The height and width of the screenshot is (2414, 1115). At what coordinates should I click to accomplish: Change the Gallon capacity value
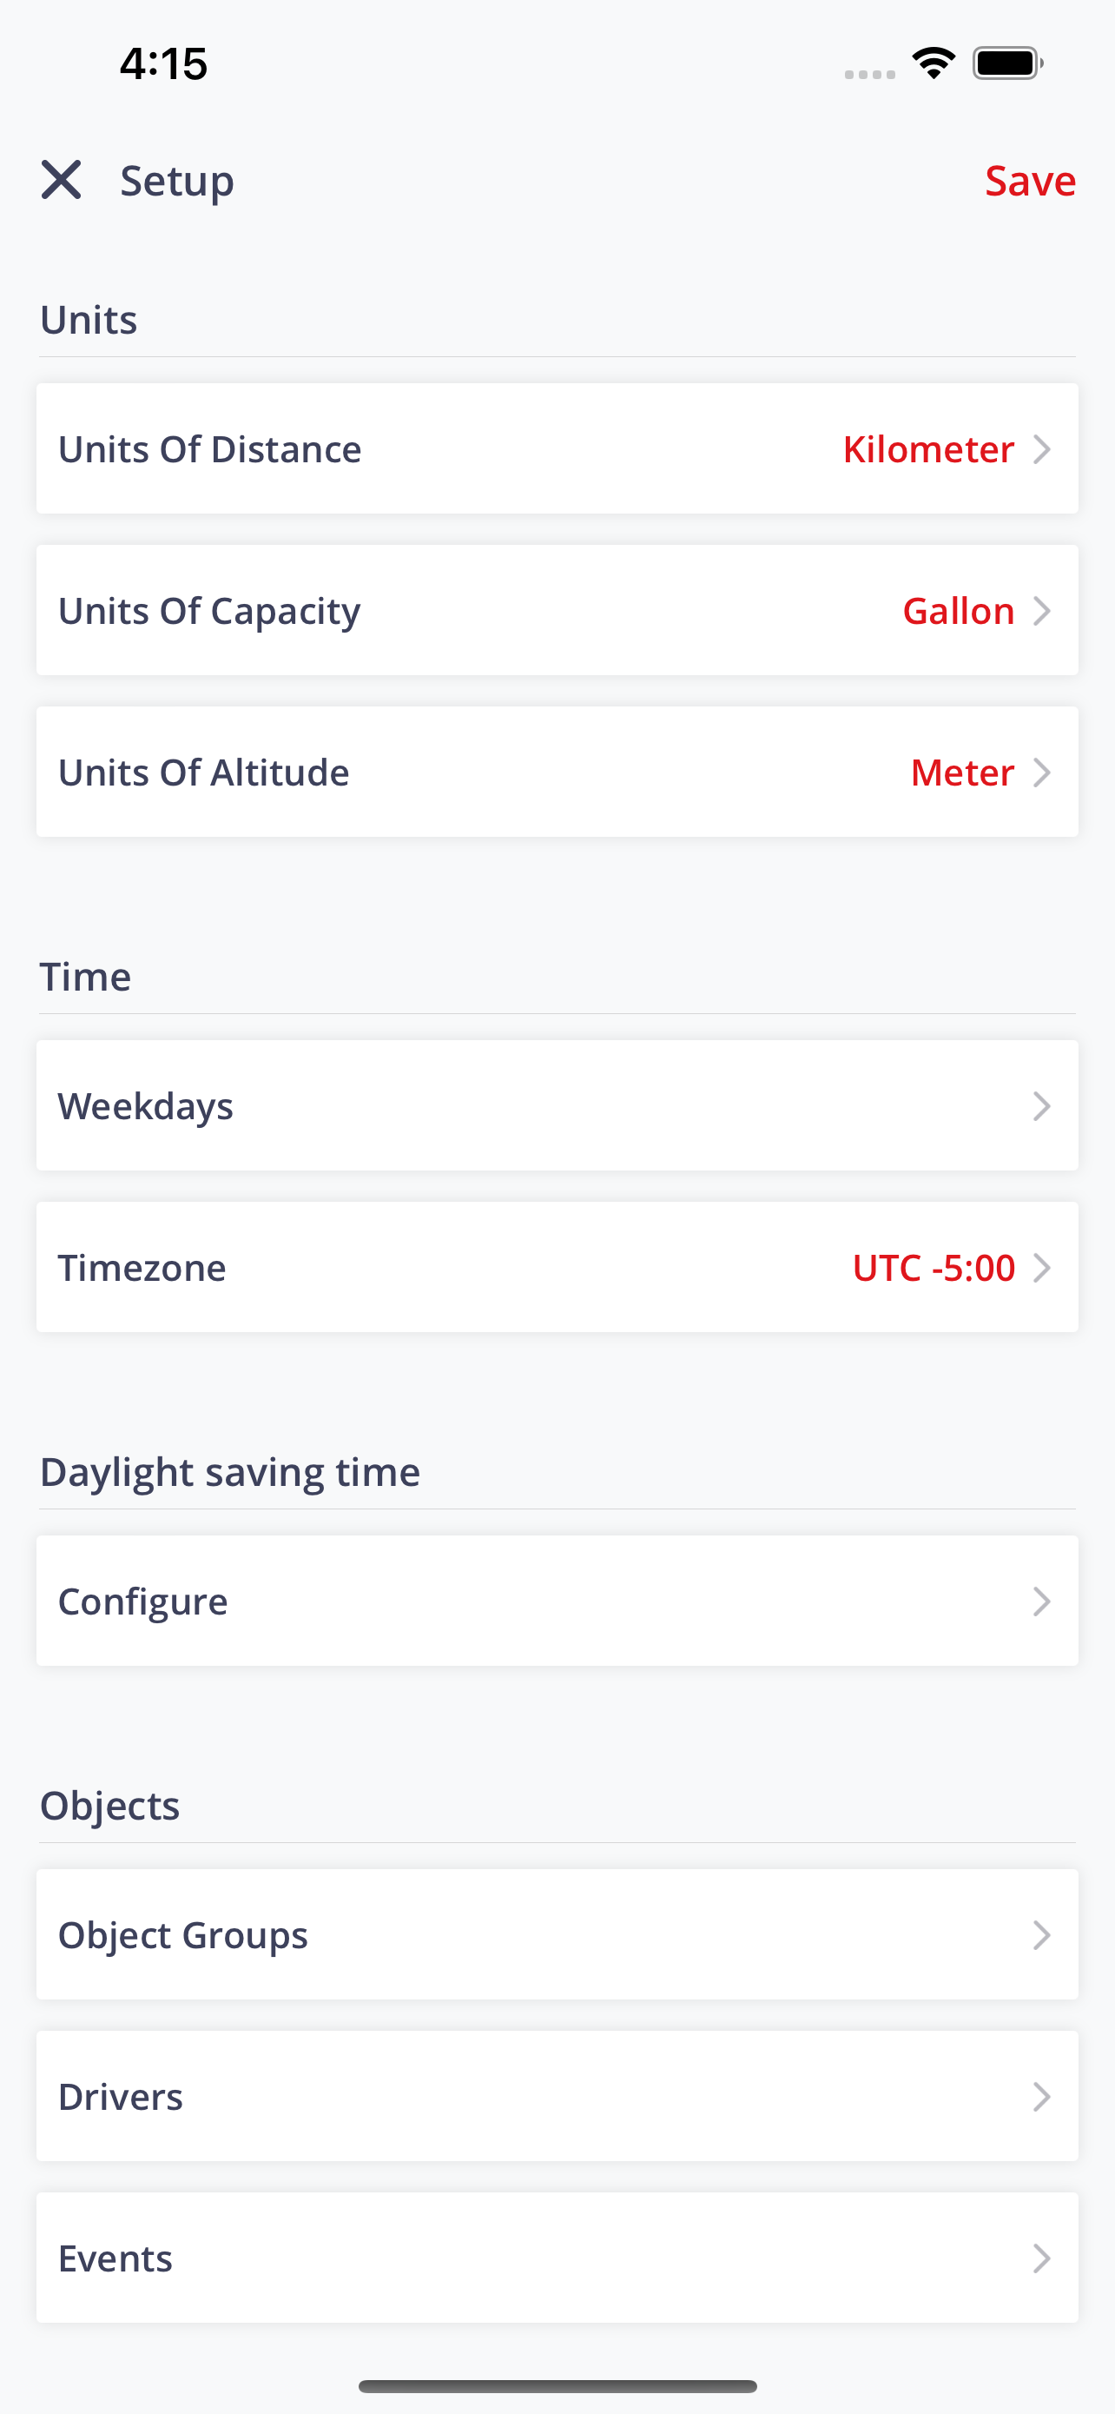tap(958, 610)
